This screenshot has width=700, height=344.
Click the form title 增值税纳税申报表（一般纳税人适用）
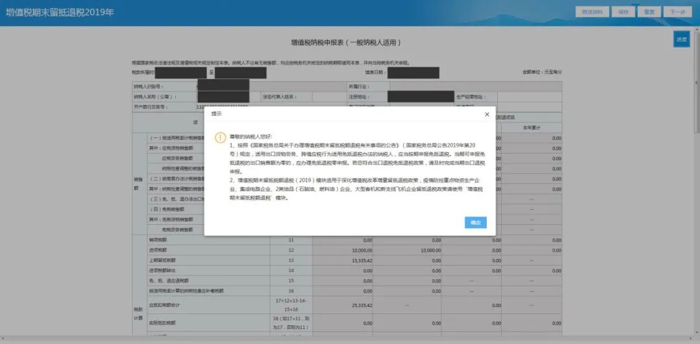pyautogui.click(x=346, y=43)
